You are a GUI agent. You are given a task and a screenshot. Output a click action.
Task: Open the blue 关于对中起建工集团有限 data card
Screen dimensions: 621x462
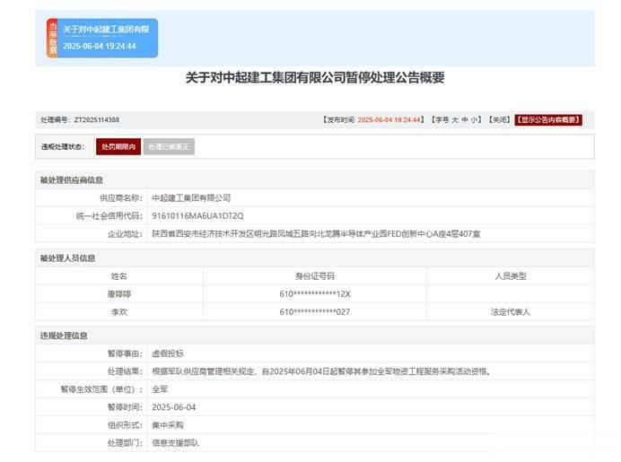coord(102,38)
